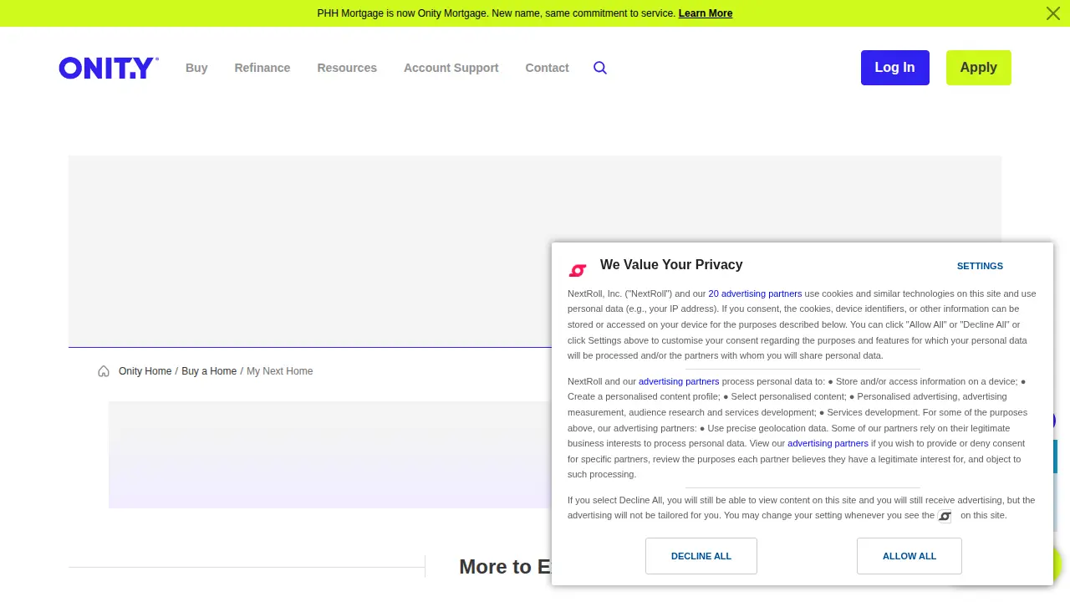The width and height of the screenshot is (1070, 602).
Task: Close the yellow announcement banner
Action: pyautogui.click(x=1053, y=13)
